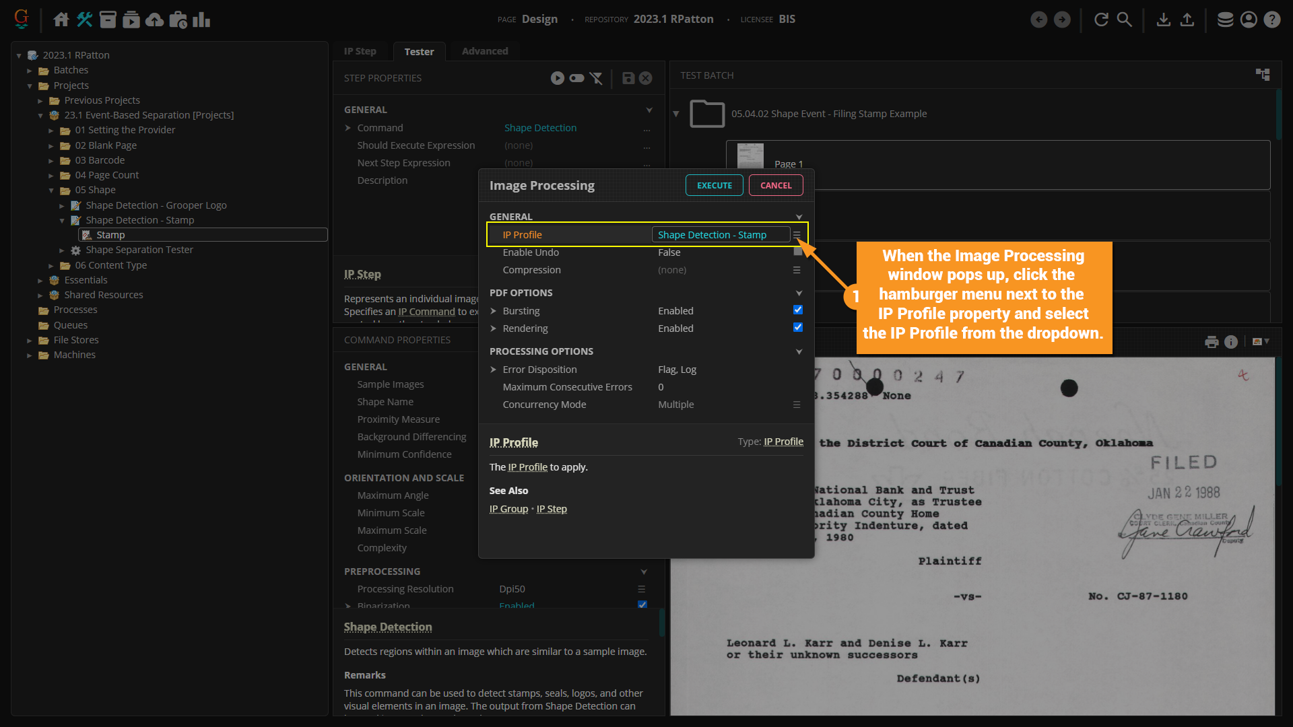The width and height of the screenshot is (1293, 727).
Task: Select Shape Separation Tester tree item
Action: pos(139,250)
